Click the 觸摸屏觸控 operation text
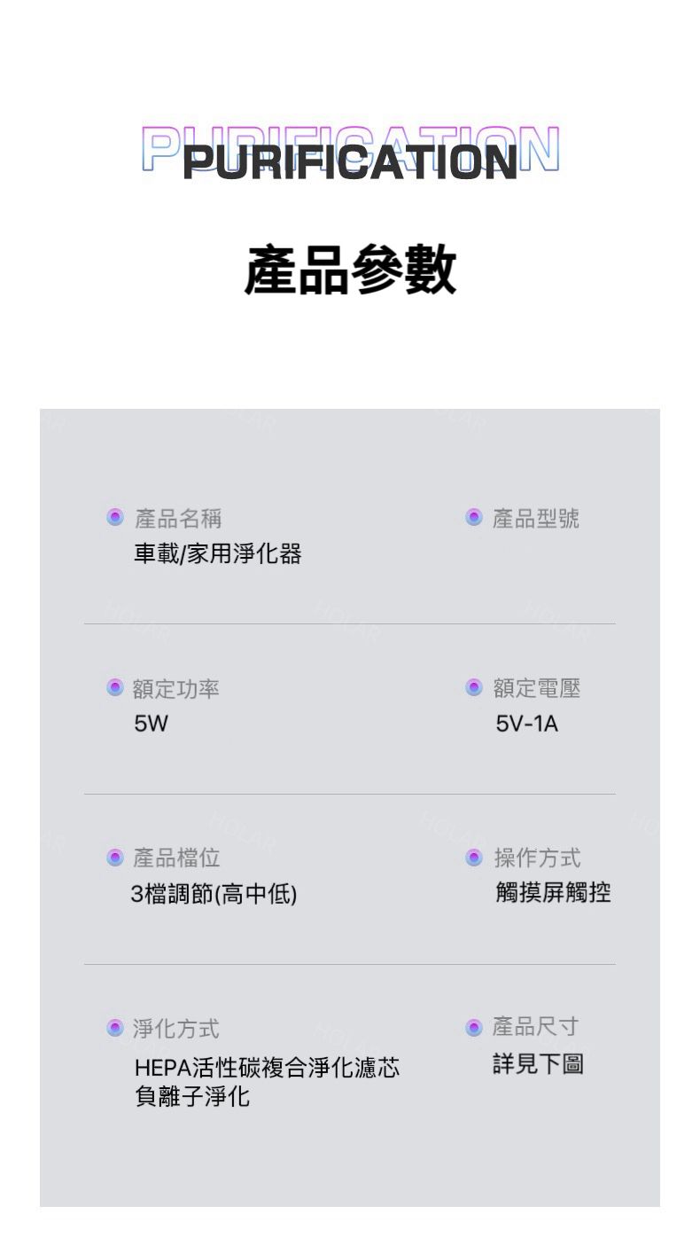This screenshot has width=700, height=1246. pos(552,893)
